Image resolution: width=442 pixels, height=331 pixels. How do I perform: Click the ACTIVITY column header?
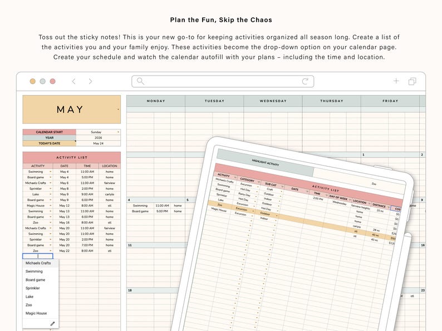pyautogui.click(x=38, y=166)
